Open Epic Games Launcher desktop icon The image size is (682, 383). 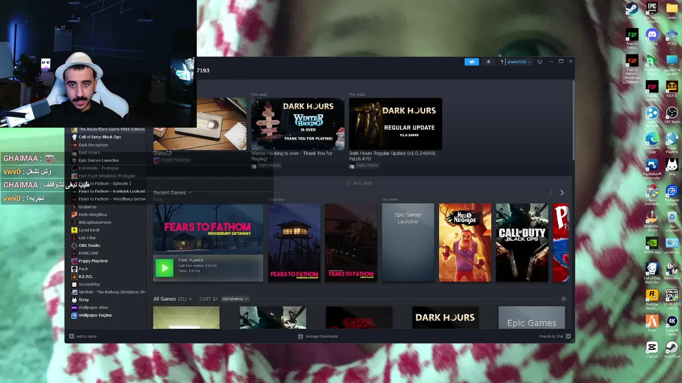click(652, 12)
